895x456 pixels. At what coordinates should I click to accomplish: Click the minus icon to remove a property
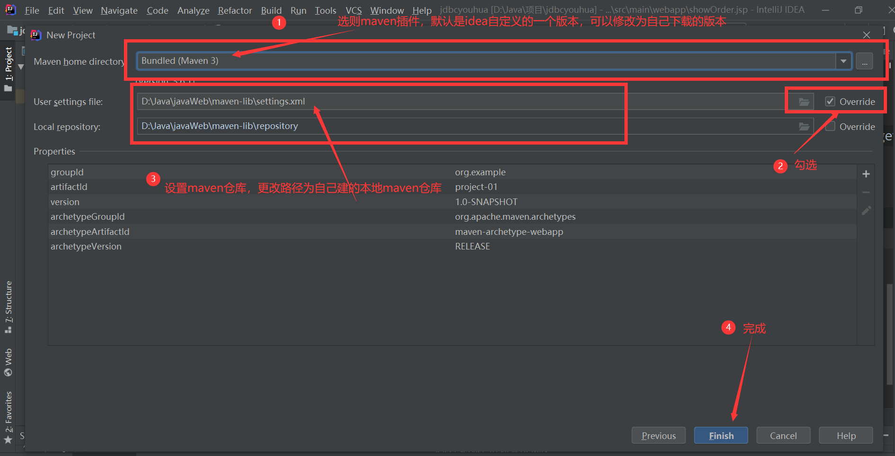tap(866, 192)
